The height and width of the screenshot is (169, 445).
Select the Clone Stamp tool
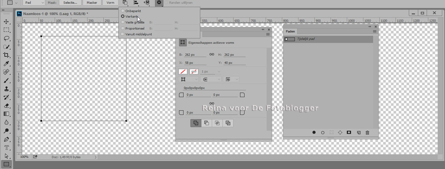coord(6,89)
